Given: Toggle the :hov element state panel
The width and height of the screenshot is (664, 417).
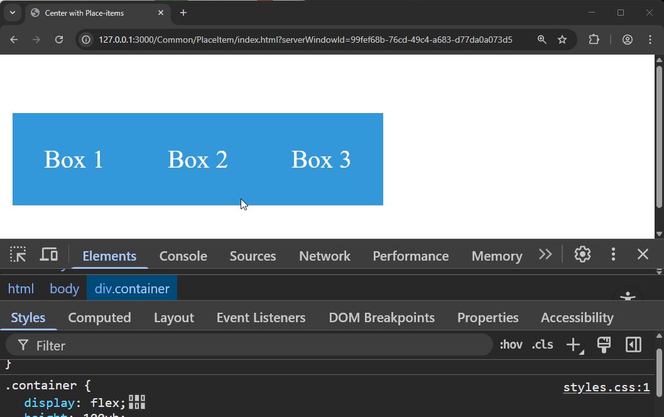Looking at the screenshot, I should tap(511, 345).
